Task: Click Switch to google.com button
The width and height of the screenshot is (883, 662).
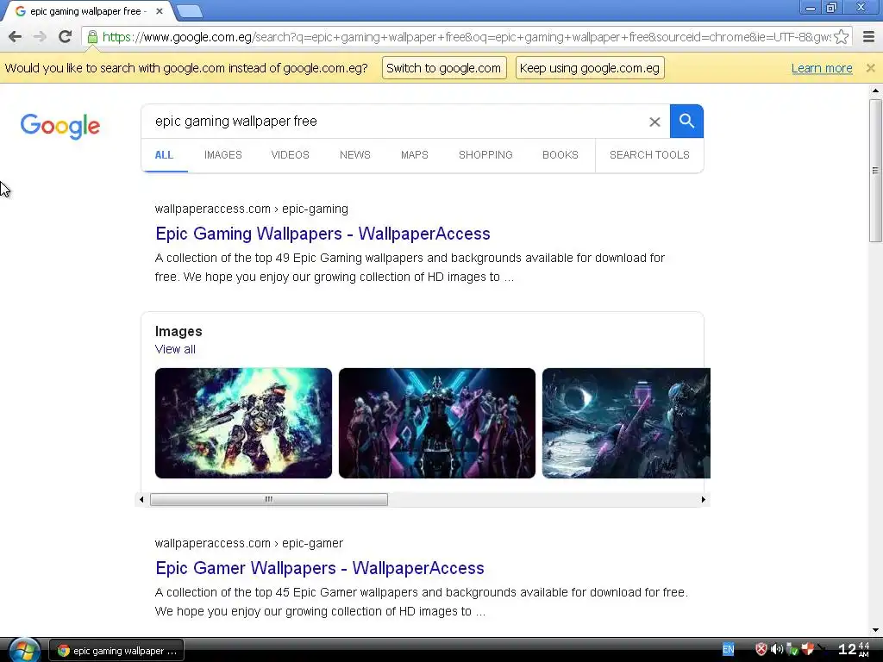Action: [444, 68]
